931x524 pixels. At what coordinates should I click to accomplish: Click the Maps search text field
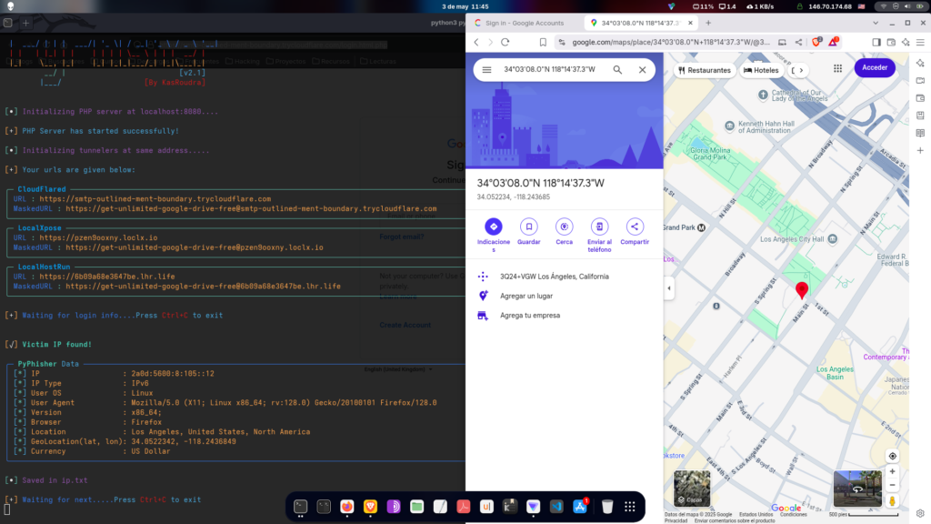point(551,69)
